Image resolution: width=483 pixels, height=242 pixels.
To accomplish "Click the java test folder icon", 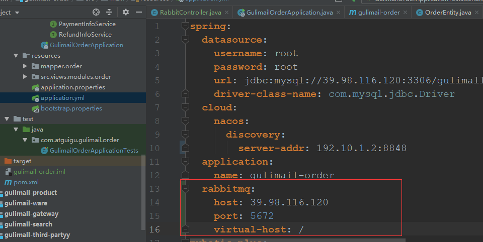I will (26, 130).
